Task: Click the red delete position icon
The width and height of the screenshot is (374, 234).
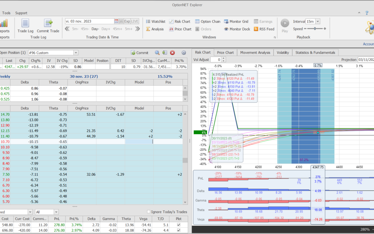Action: click(172, 53)
